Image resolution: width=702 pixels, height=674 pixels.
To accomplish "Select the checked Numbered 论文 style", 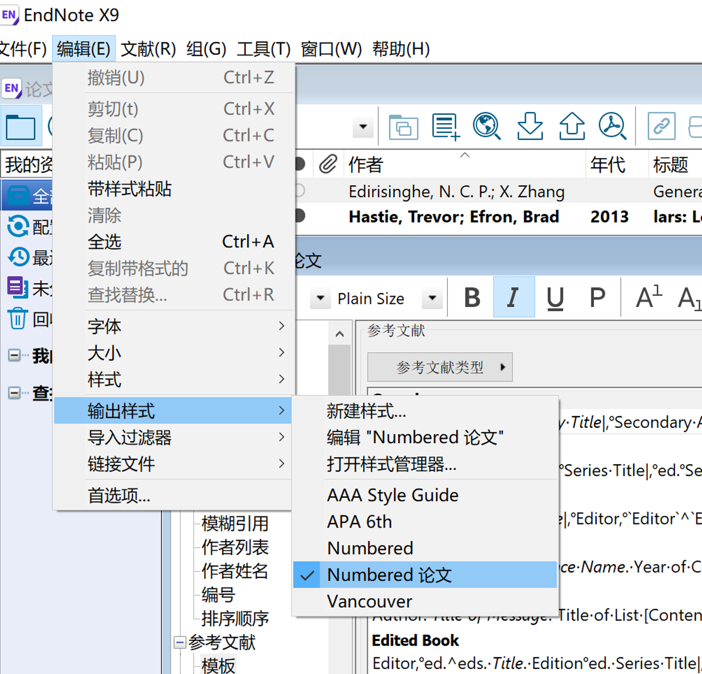I will click(x=425, y=575).
